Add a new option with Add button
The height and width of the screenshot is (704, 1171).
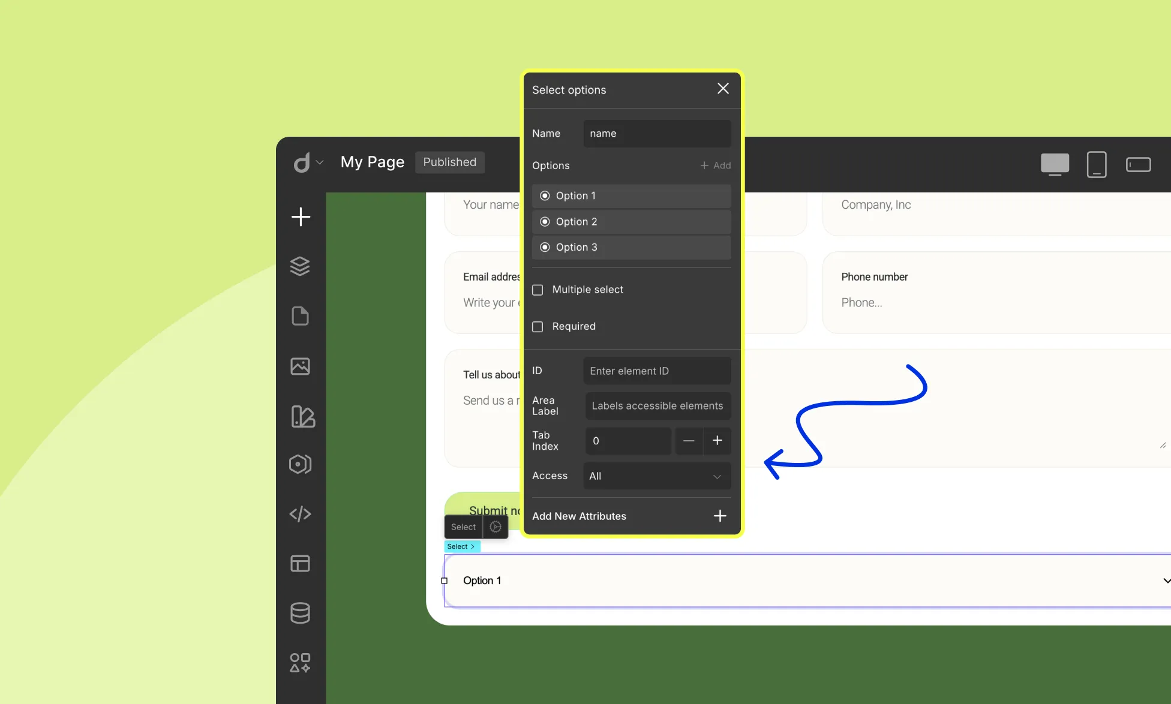click(x=715, y=166)
